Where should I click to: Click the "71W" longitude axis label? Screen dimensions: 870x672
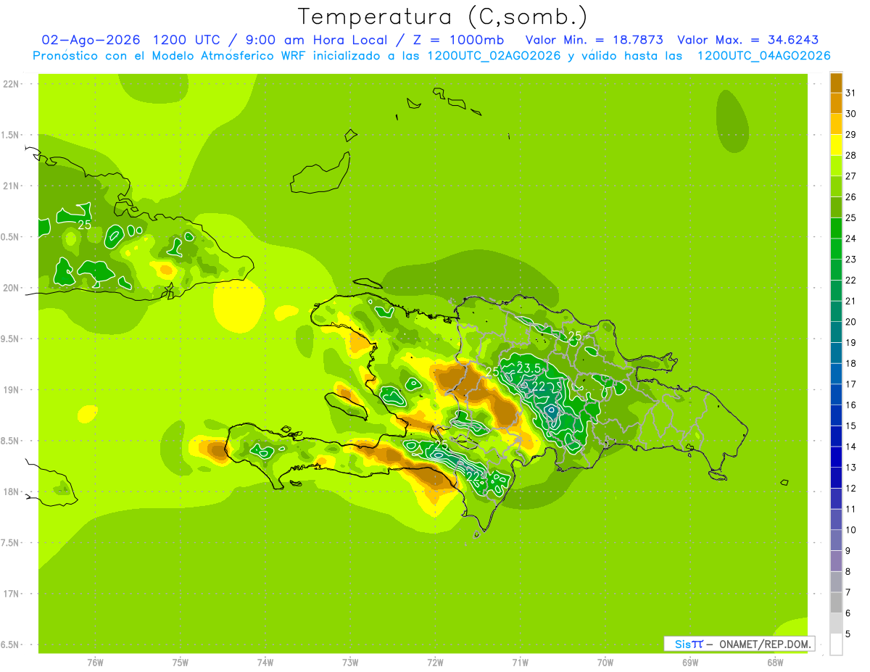[x=520, y=662]
